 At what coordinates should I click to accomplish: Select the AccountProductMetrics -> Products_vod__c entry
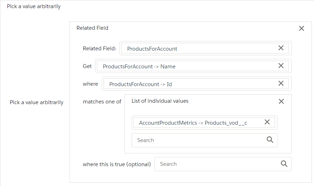(193, 123)
